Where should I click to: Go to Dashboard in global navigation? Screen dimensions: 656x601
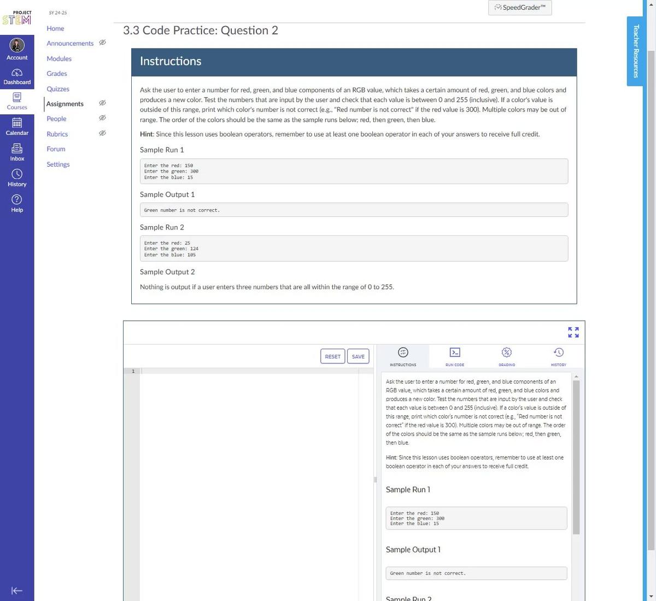[17, 76]
